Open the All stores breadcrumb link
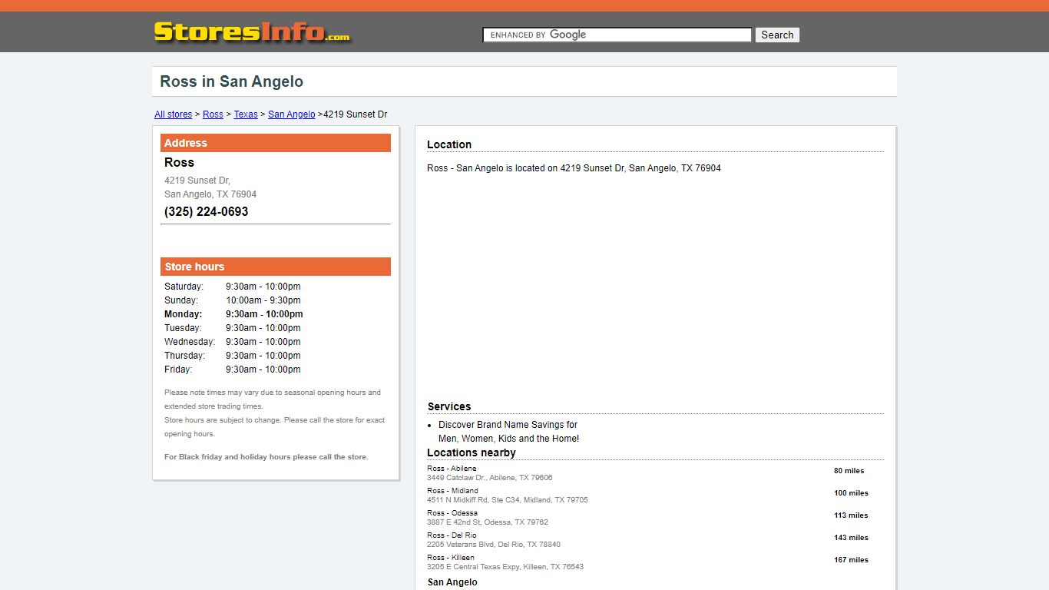This screenshot has width=1049, height=590. coord(174,114)
